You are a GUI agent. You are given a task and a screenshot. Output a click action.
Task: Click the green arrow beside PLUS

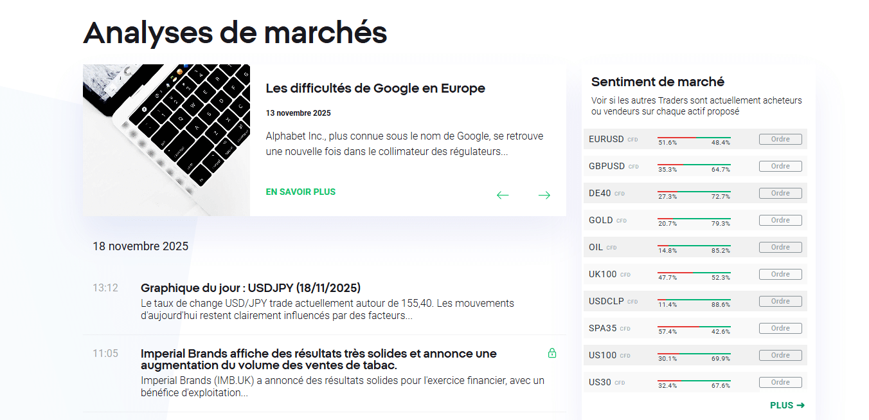(800, 405)
